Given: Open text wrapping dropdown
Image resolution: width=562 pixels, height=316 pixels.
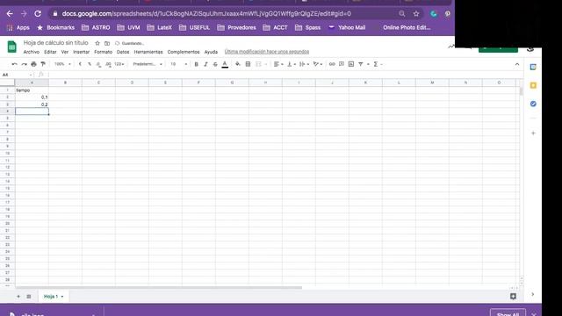Looking at the screenshot, I should click(x=304, y=64).
